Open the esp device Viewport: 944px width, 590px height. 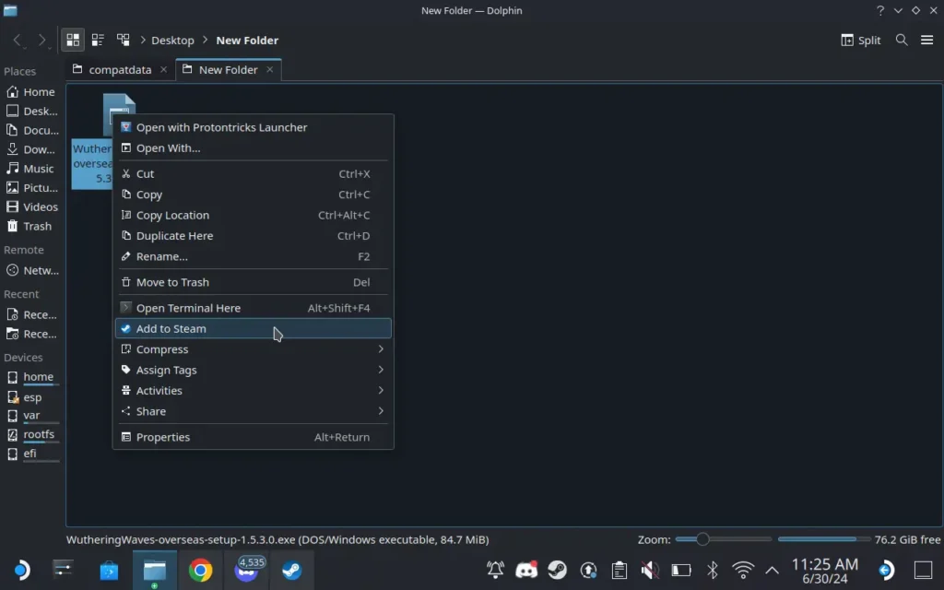point(32,397)
